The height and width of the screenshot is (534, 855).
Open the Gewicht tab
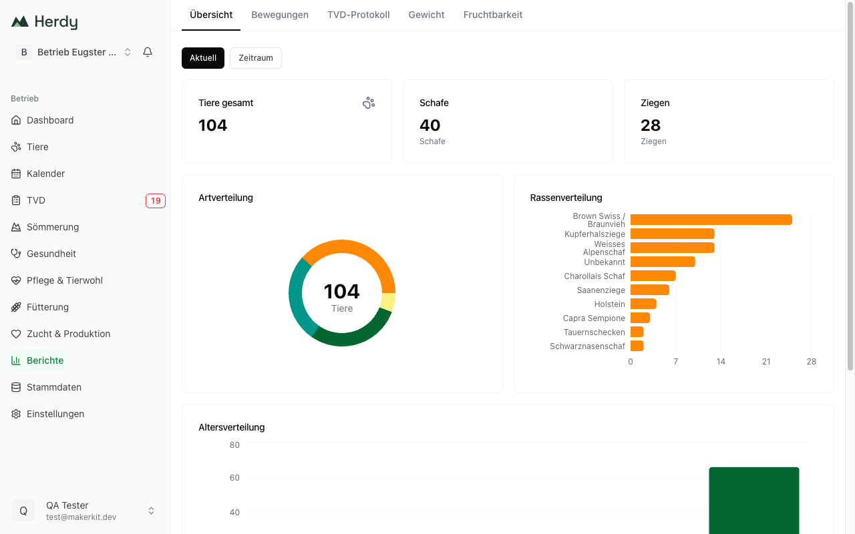point(427,15)
